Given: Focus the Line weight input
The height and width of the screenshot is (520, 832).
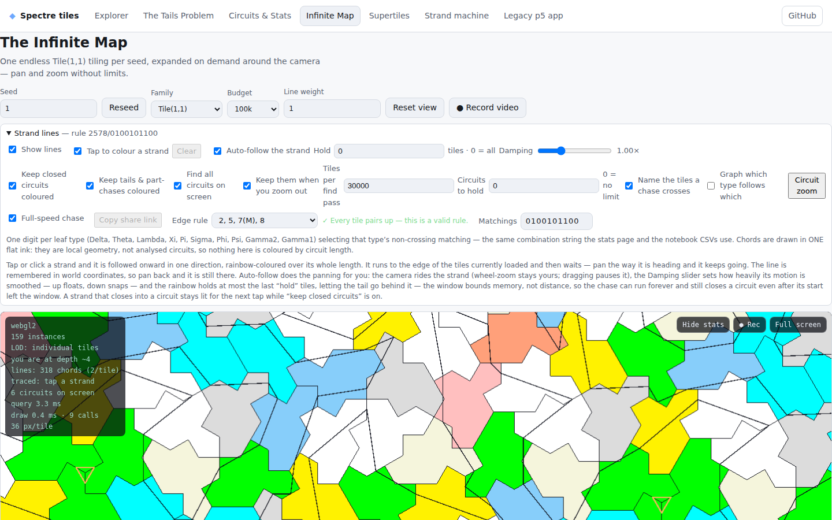Looking at the screenshot, I should [332, 109].
